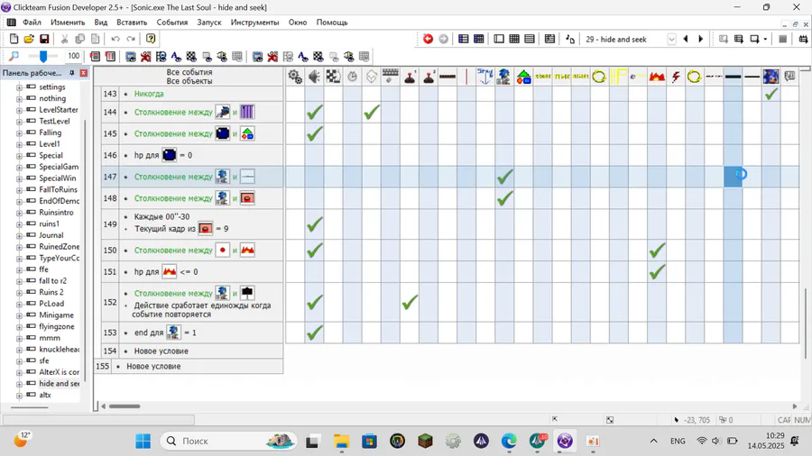Expand the LevelStarter tree node

tap(19, 110)
